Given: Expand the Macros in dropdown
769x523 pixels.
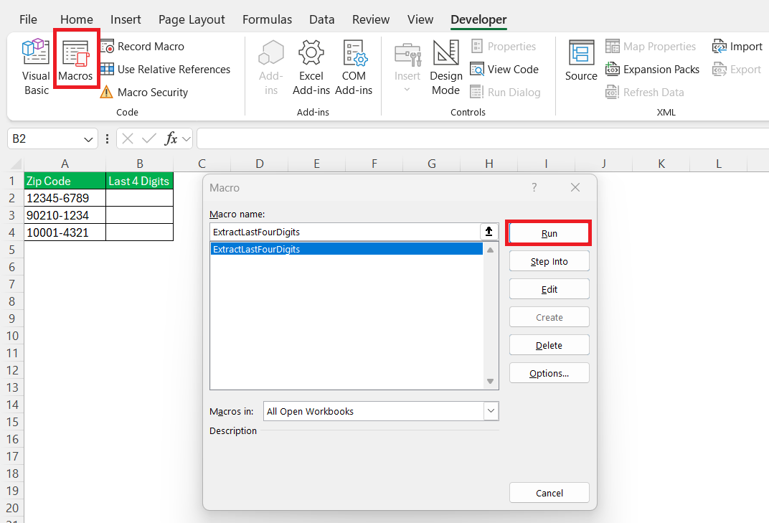Looking at the screenshot, I should (491, 411).
